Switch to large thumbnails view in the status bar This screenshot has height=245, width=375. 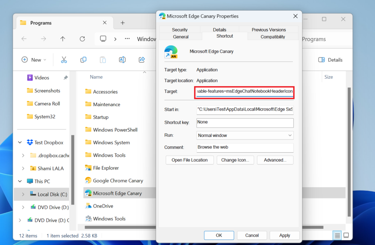point(346,235)
